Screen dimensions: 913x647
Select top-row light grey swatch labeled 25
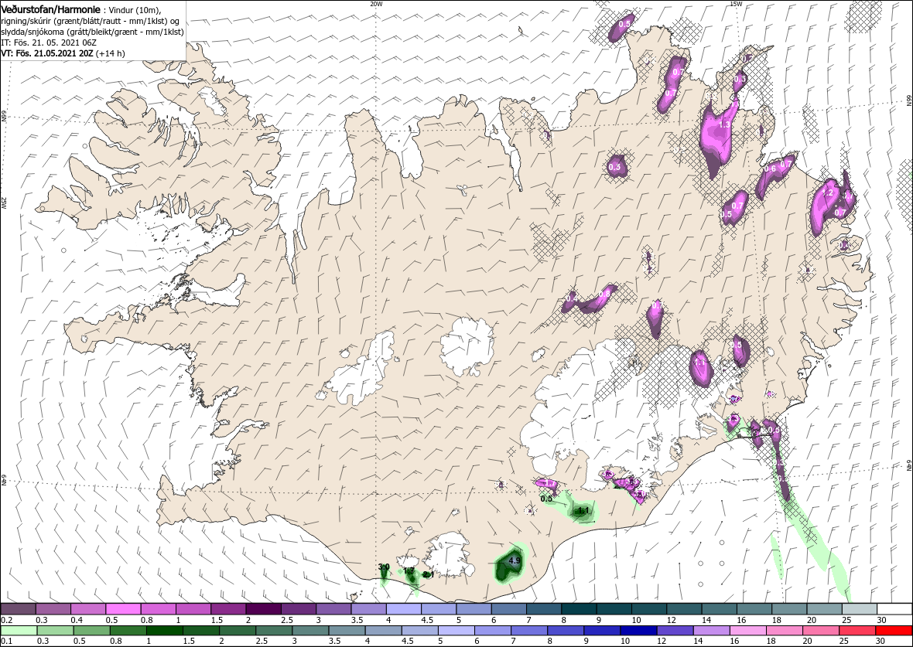860,610
